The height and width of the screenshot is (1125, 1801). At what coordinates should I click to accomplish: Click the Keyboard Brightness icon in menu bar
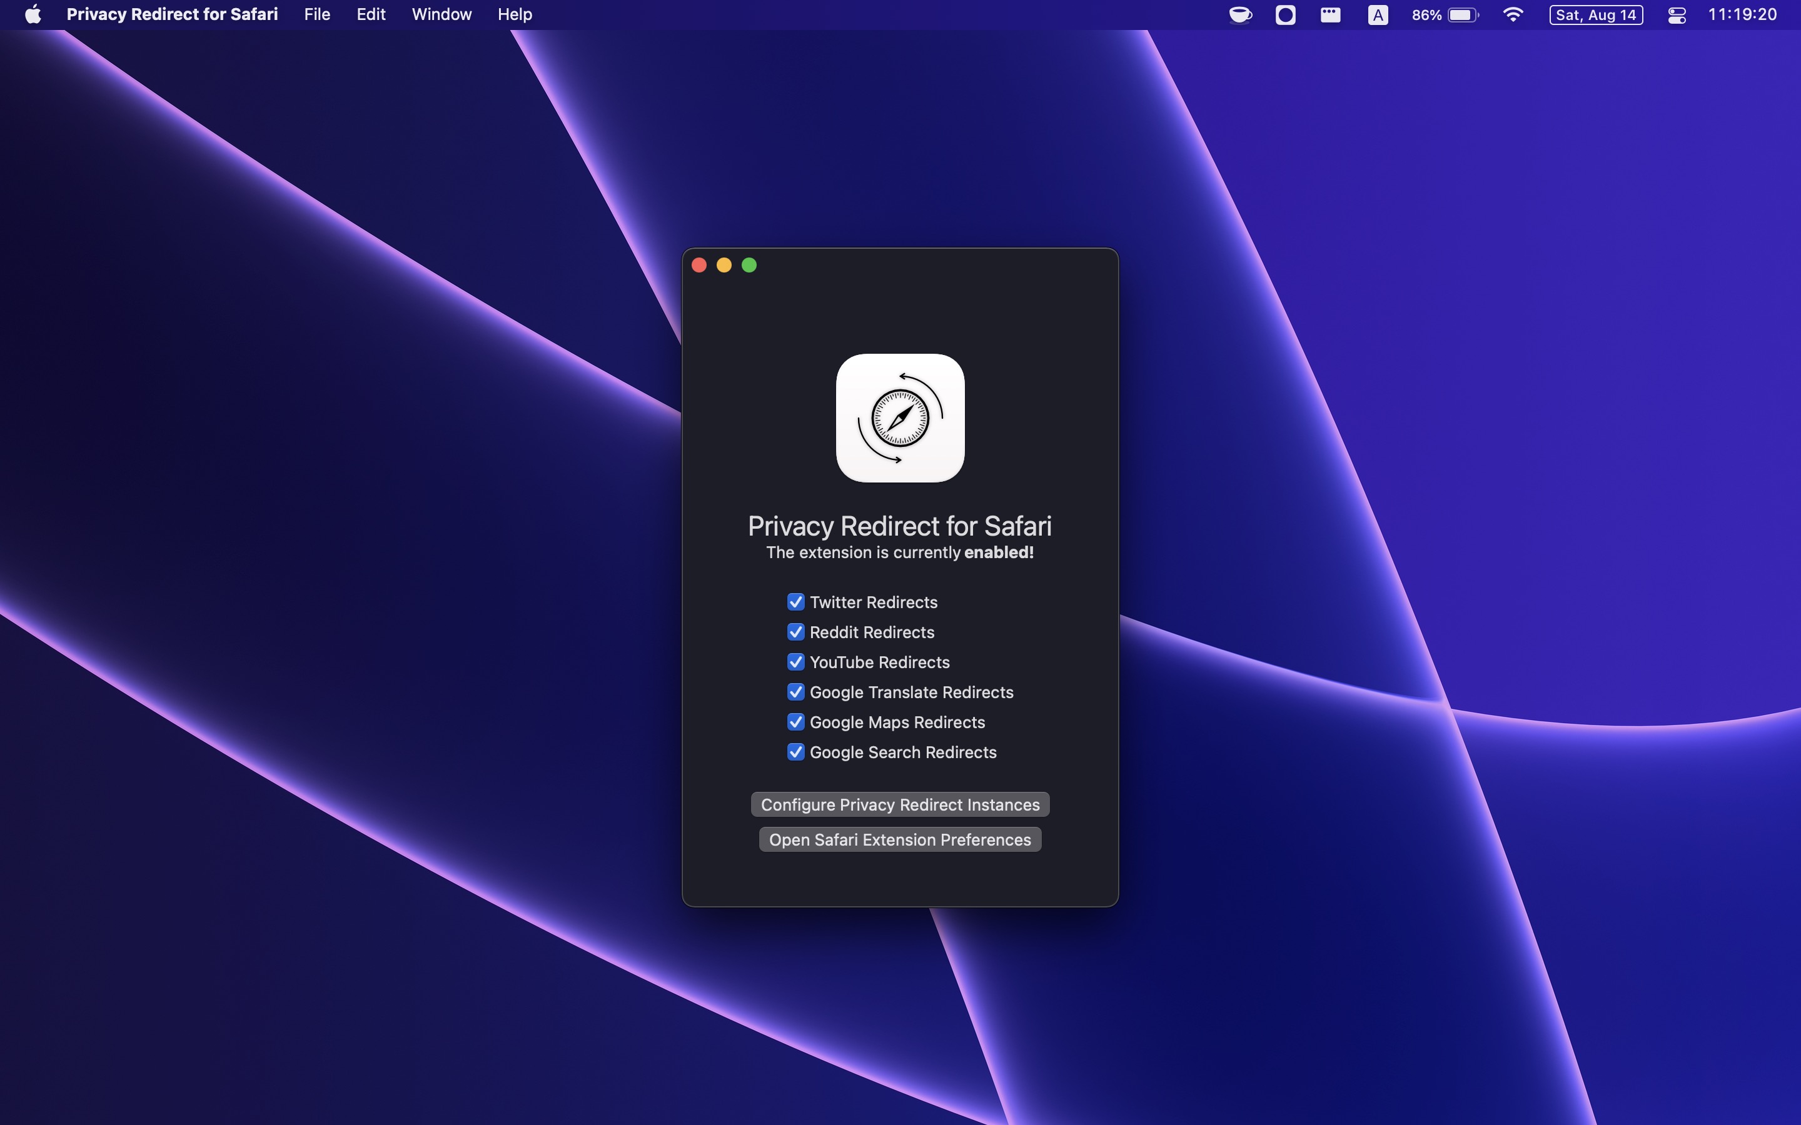pyautogui.click(x=1329, y=16)
